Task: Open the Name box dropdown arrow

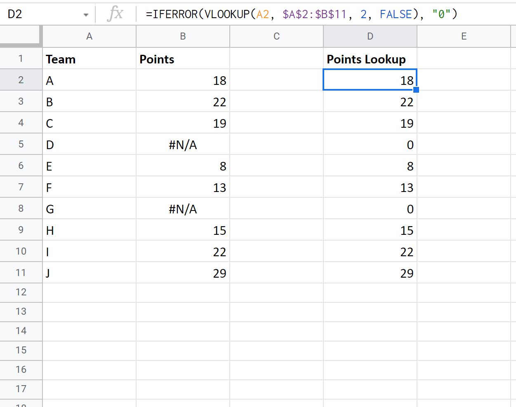Action: tap(86, 15)
